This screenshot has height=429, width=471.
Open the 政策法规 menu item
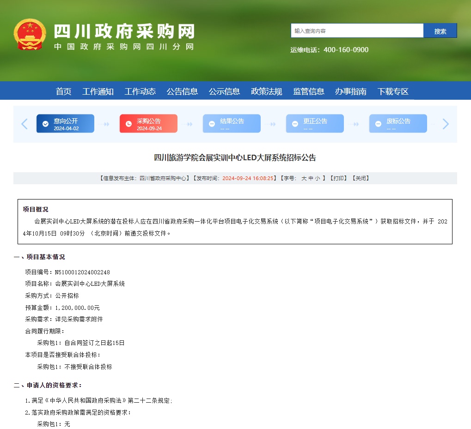tap(266, 91)
